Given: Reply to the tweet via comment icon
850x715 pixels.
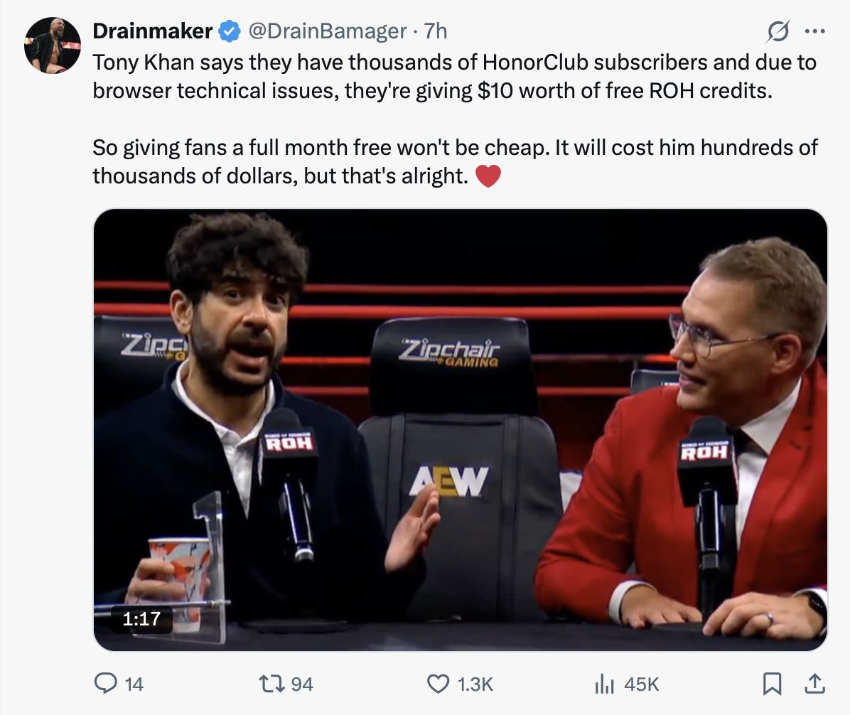Looking at the screenshot, I should (105, 684).
